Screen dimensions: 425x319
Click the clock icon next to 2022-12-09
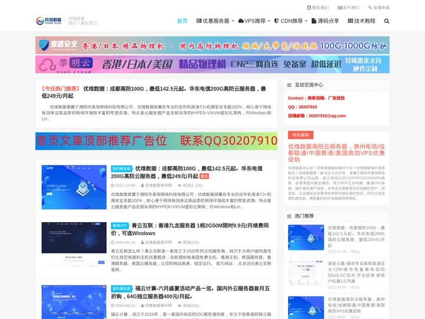click(113, 185)
